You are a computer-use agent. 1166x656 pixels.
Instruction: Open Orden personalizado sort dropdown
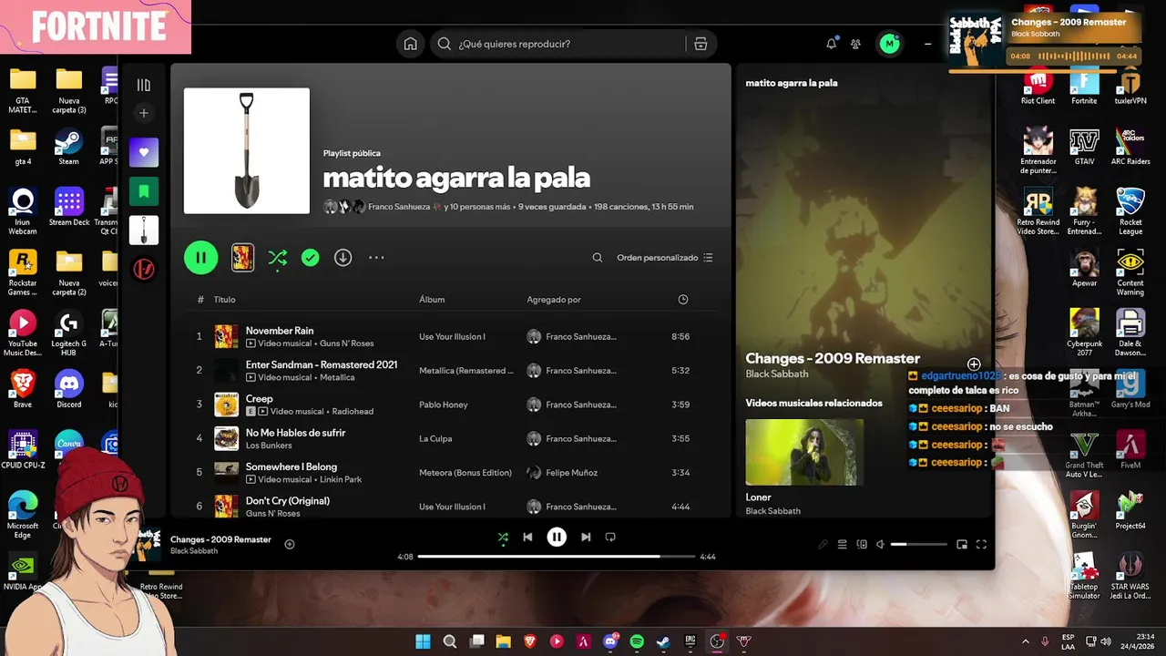[x=665, y=258]
